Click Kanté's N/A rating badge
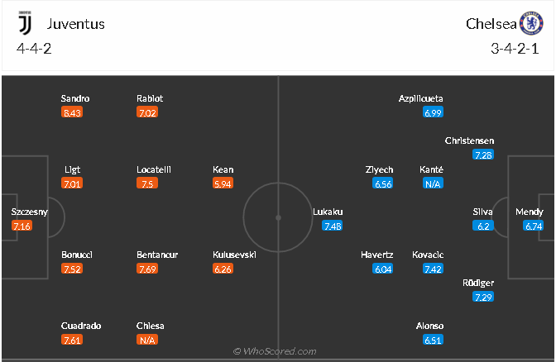 pyautogui.click(x=433, y=183)
